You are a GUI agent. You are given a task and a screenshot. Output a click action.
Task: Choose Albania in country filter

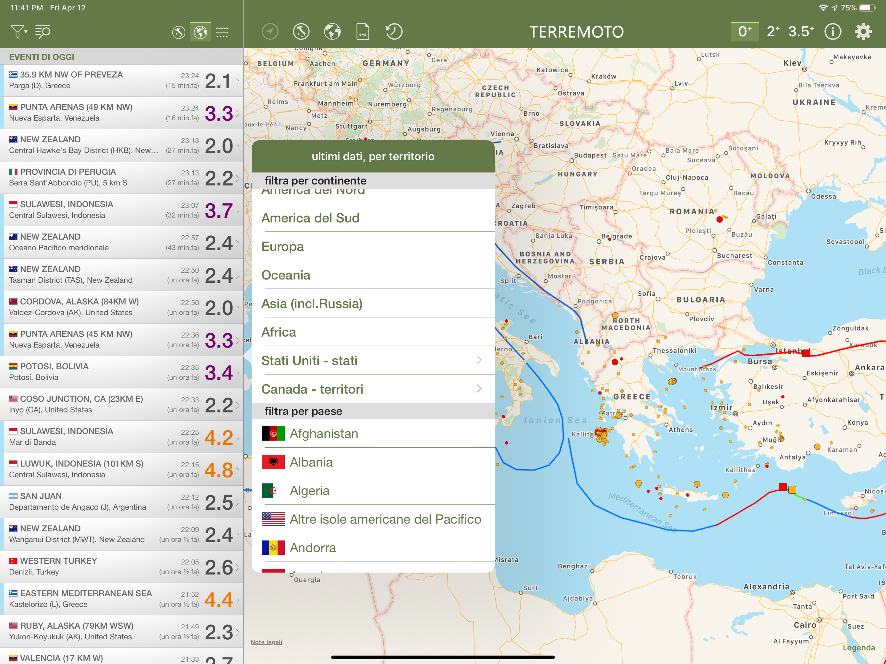point(311,462)
